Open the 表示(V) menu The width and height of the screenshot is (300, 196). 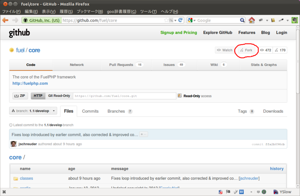click(x=49, y=12)
